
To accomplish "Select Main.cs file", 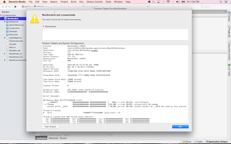I will click(12, 47).
